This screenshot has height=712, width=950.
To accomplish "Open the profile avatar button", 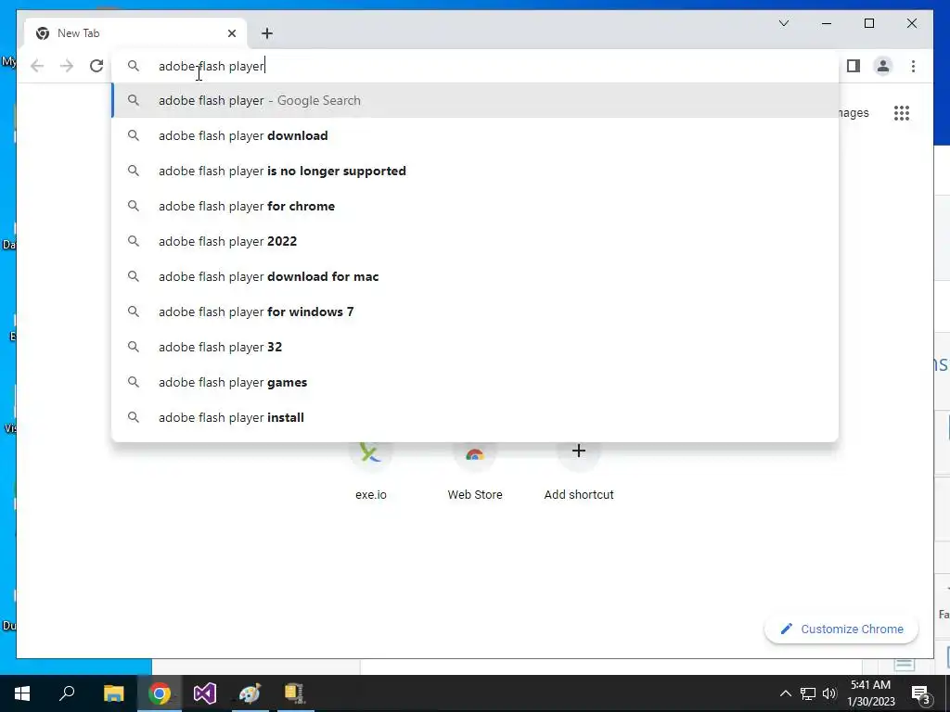I will [x=883, y=66].
